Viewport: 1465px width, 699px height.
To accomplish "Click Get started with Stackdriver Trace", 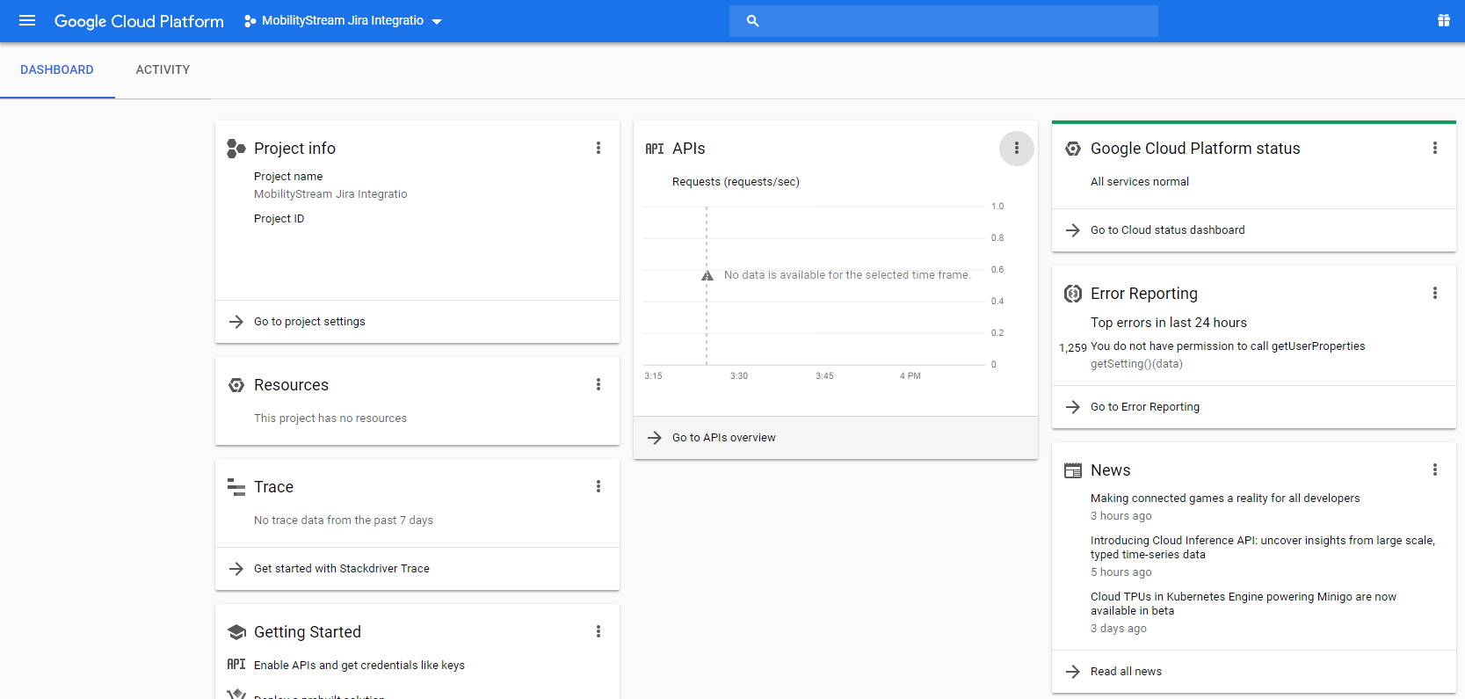I will pos(341,569).
